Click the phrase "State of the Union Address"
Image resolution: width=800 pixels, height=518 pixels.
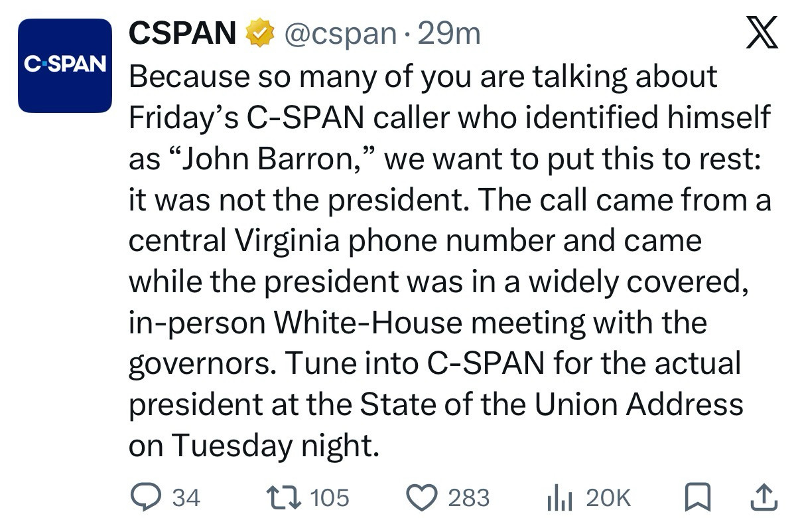(x=550, y=404)
